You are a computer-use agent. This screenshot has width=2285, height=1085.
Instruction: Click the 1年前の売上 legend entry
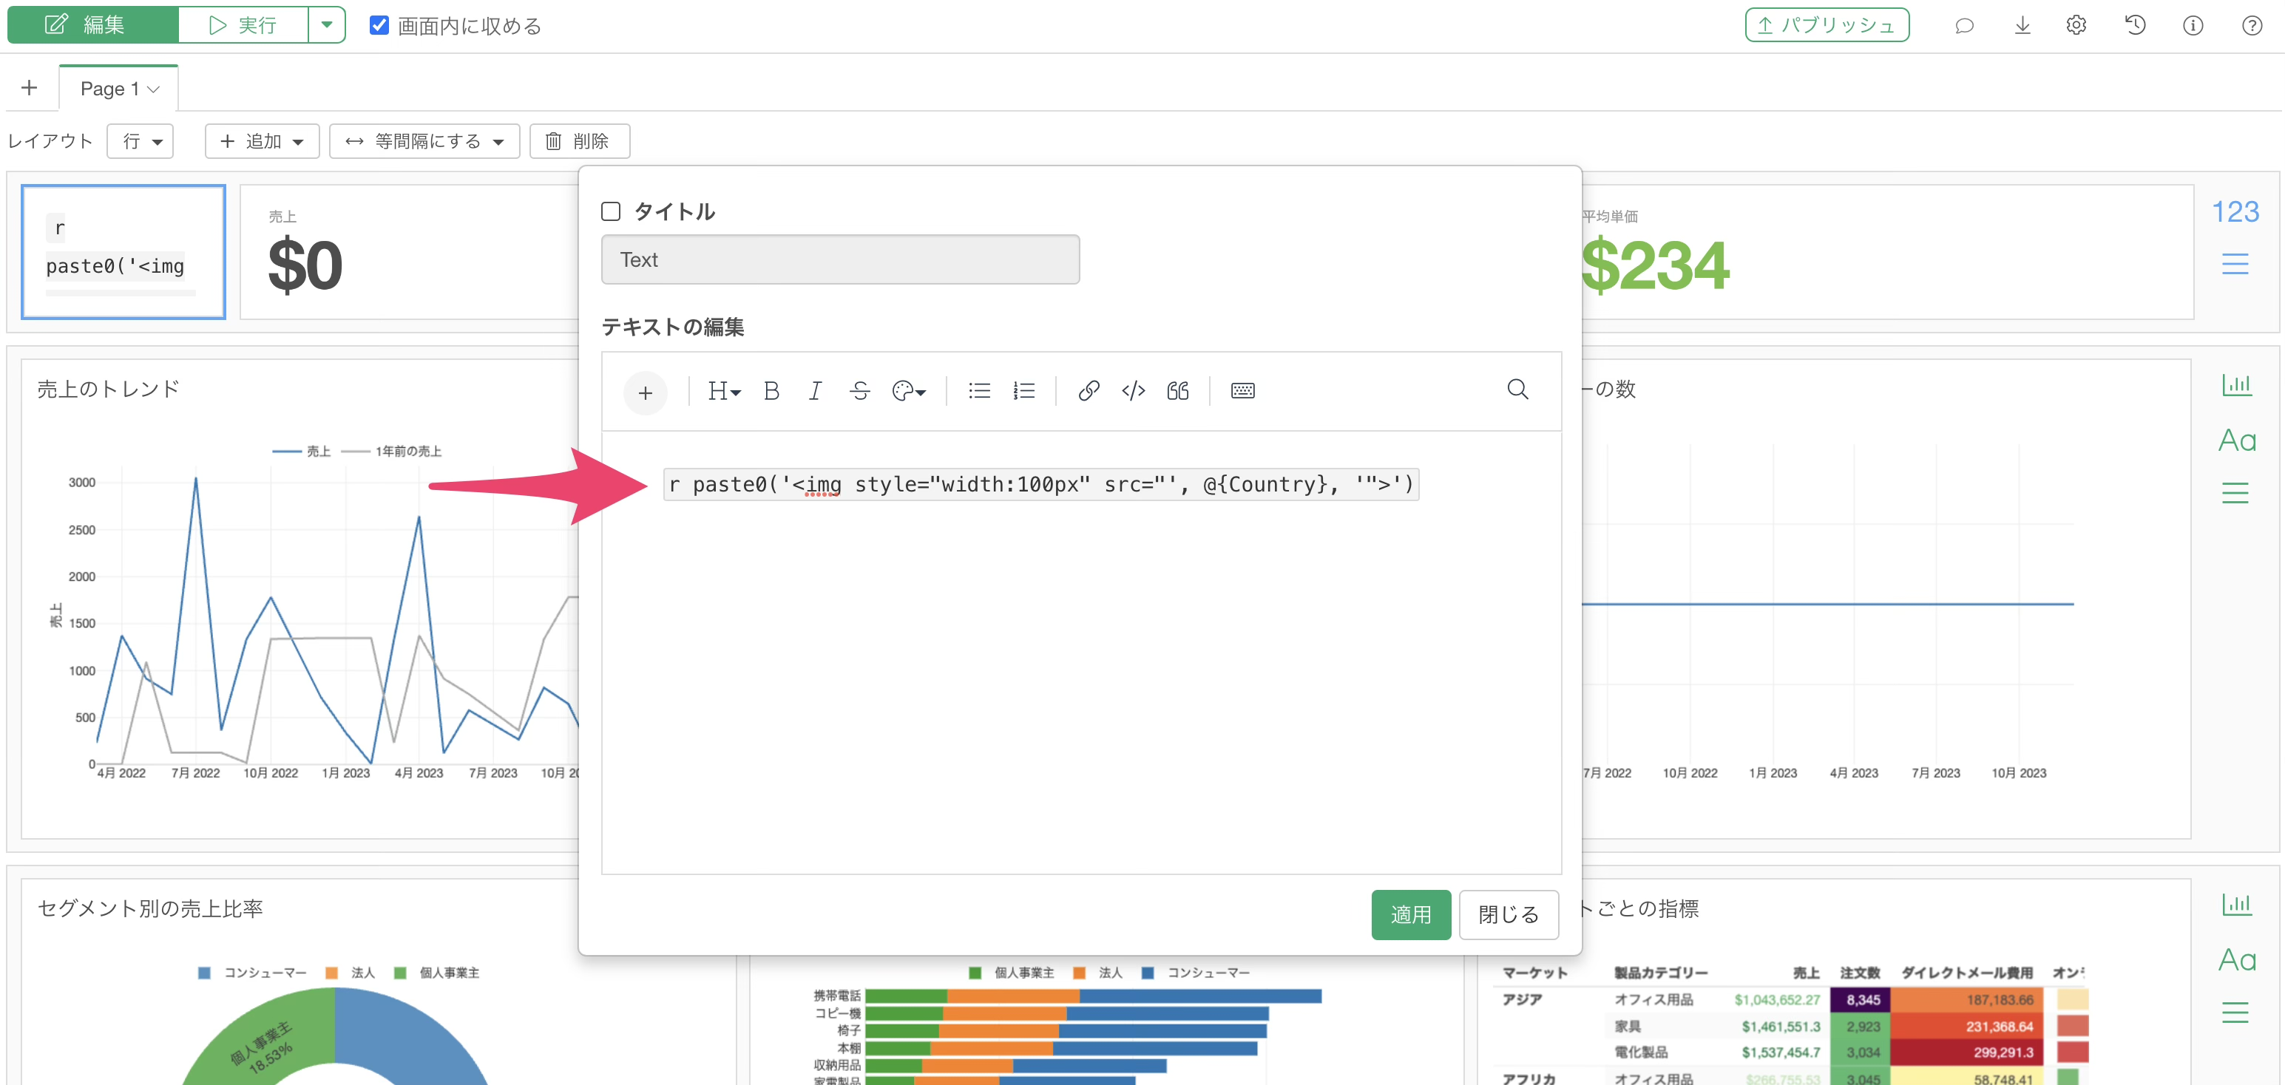pyautogui.click(x=392, y=451)
